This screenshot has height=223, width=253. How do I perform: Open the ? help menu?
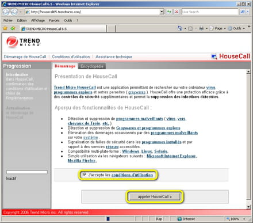[77, 20]
